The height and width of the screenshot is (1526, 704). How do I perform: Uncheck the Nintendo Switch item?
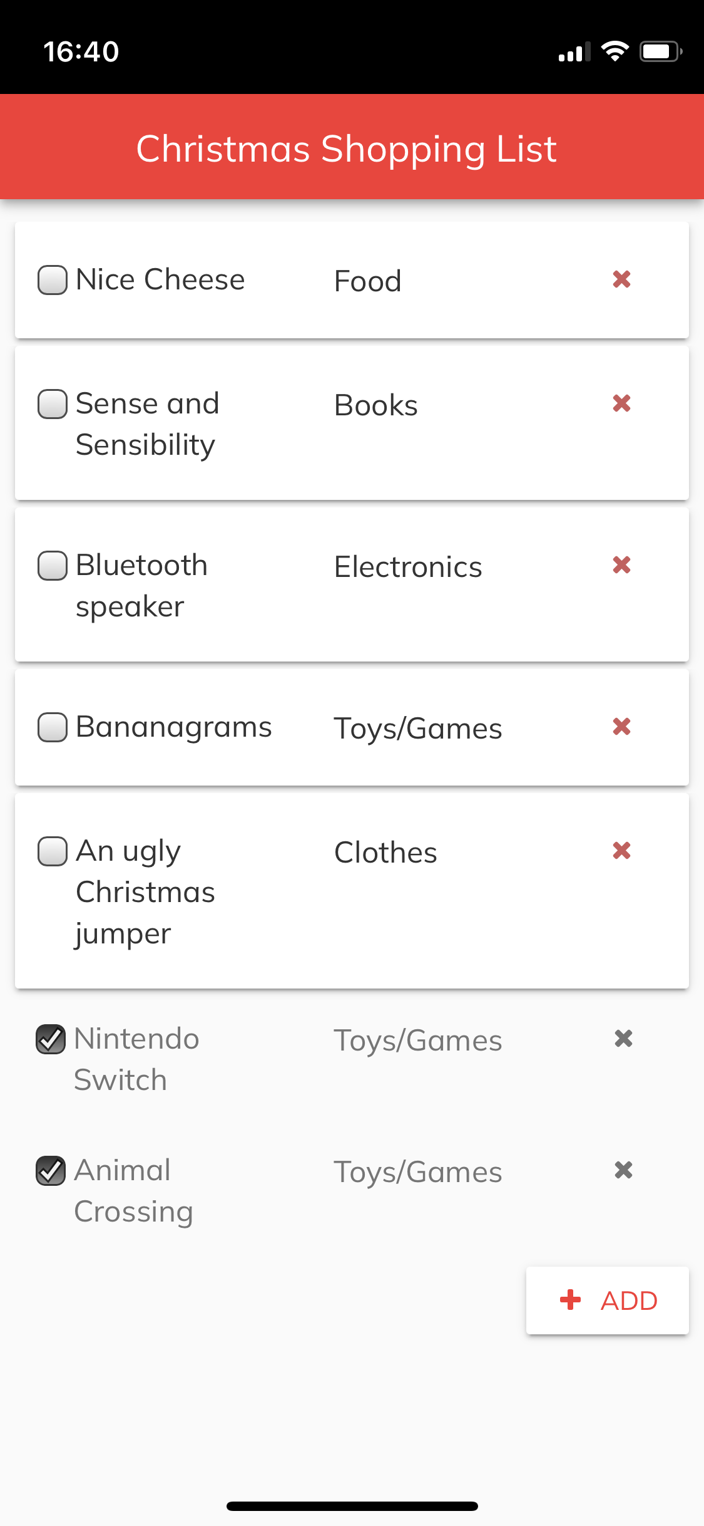click(51, 1039)
